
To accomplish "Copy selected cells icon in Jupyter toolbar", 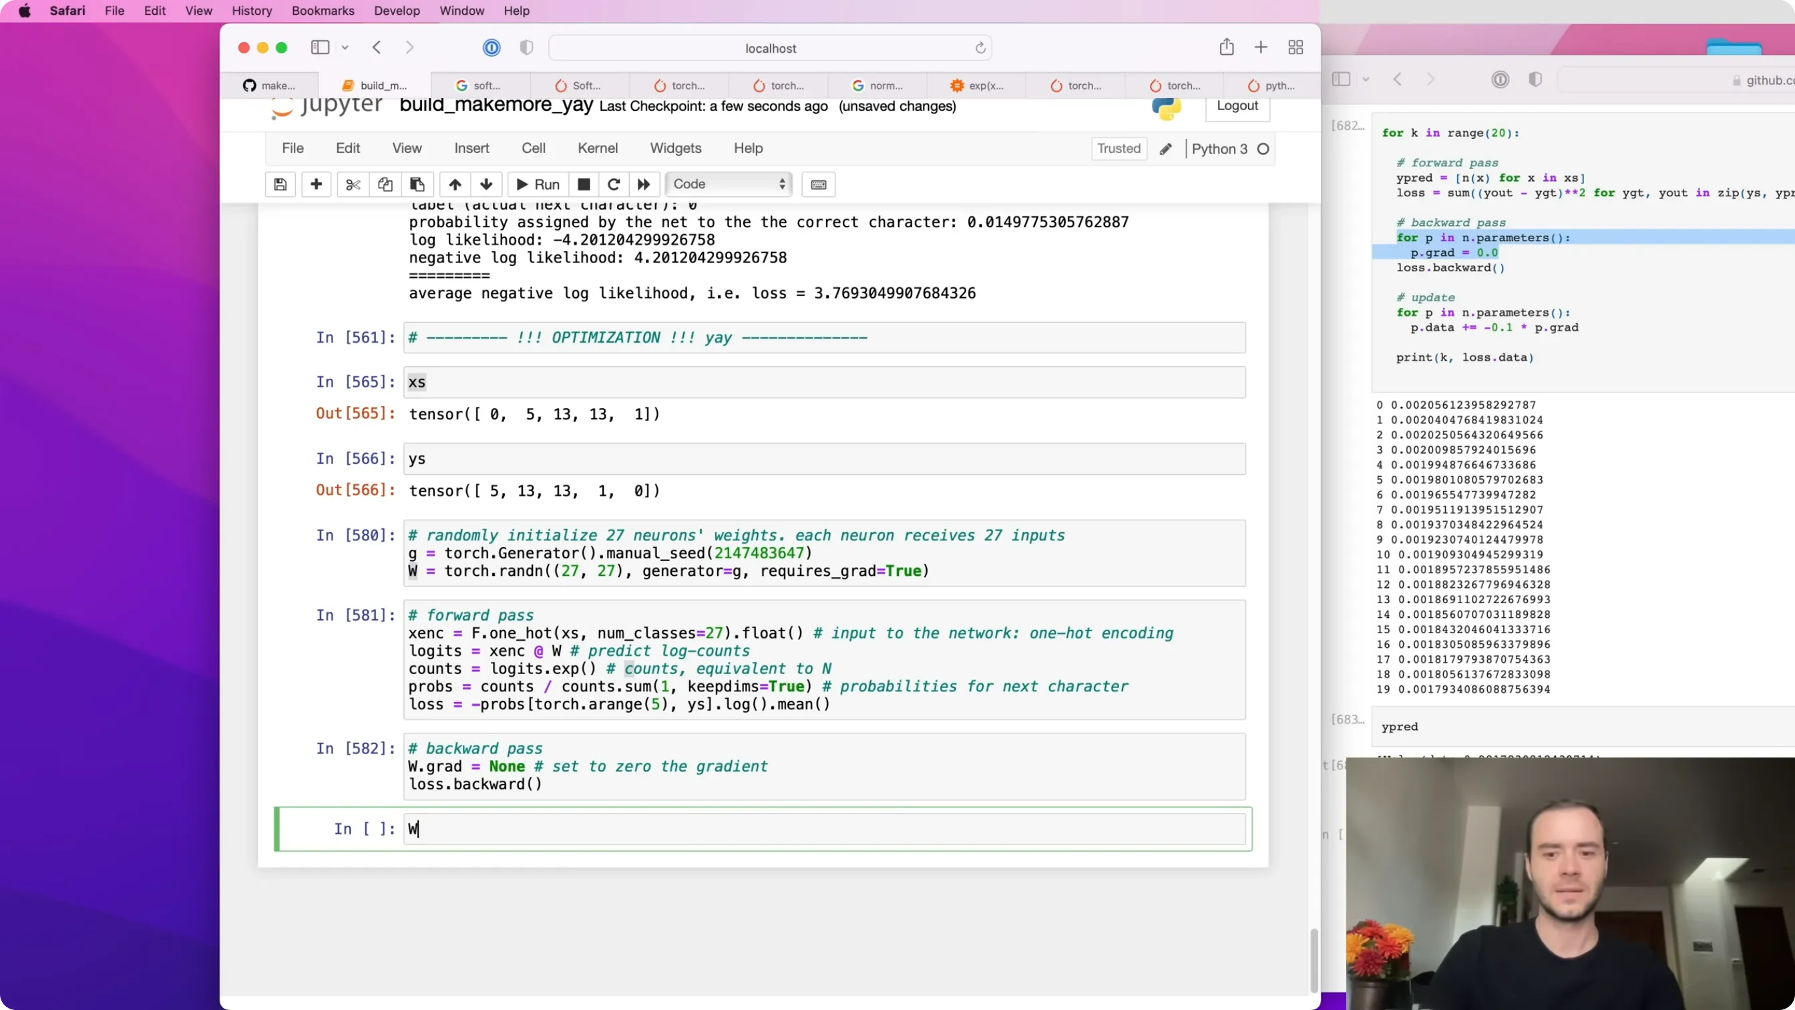I will [385, 184].
